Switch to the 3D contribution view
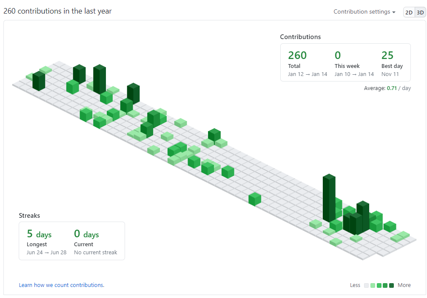 click(420, 12)
